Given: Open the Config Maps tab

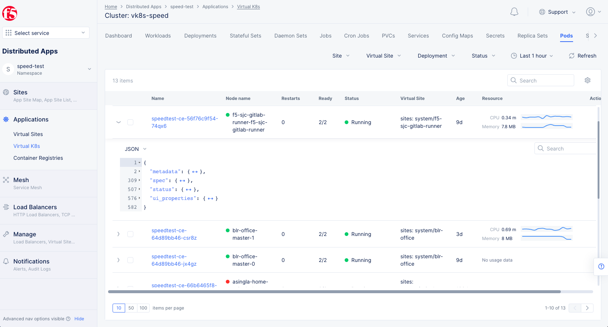Looking at the screenshot, I should point(457,36).
